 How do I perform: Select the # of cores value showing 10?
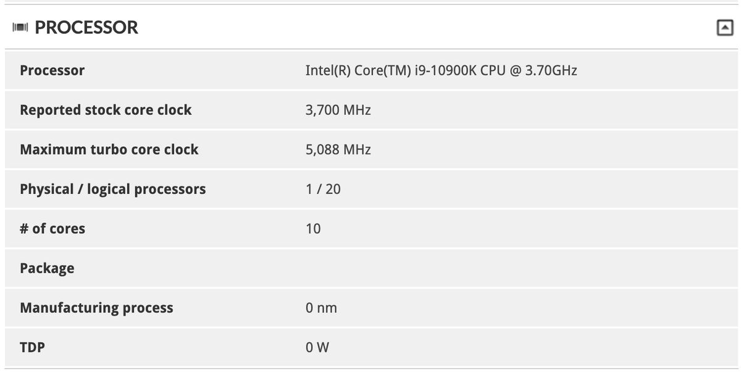pos(314,228)
